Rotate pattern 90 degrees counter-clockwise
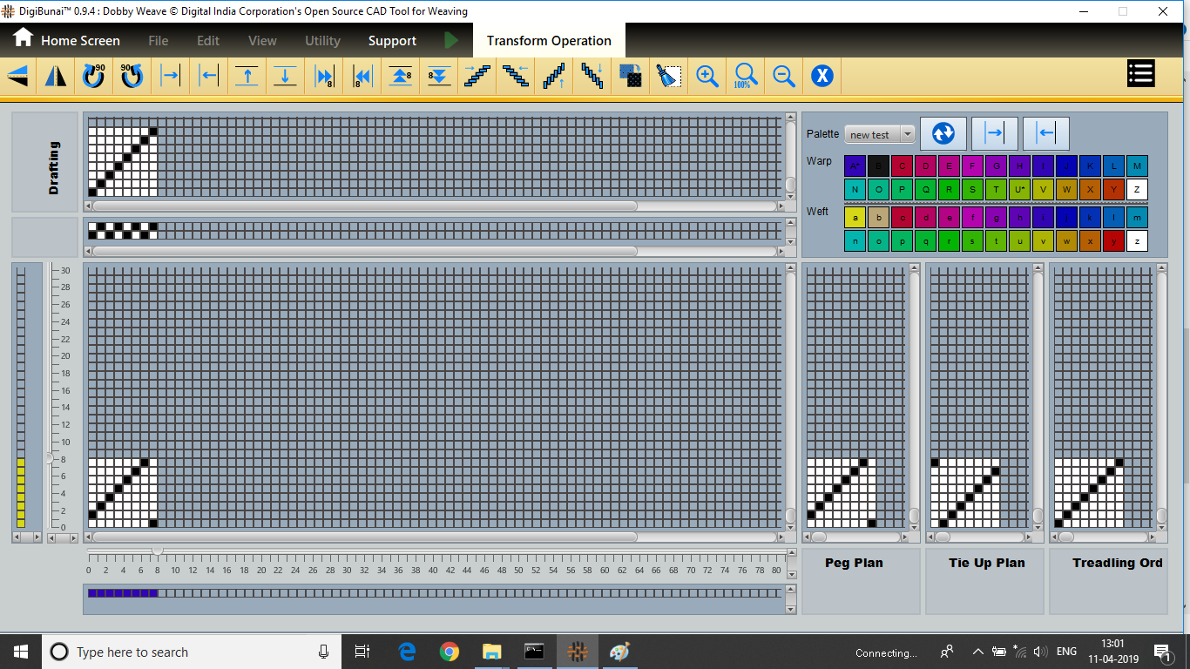Screen dimensions: 1190x669 click(132, 77)
